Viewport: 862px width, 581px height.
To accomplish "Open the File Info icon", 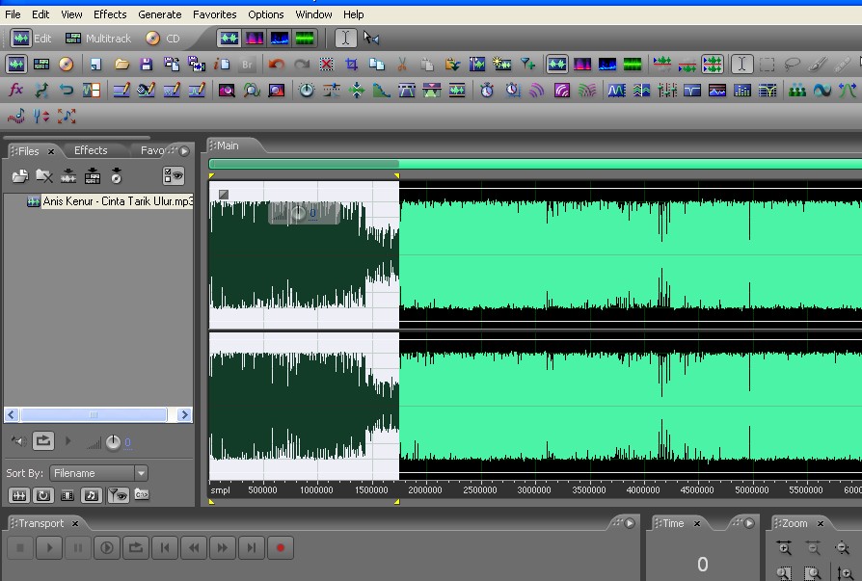I will (x=222, y=65).
